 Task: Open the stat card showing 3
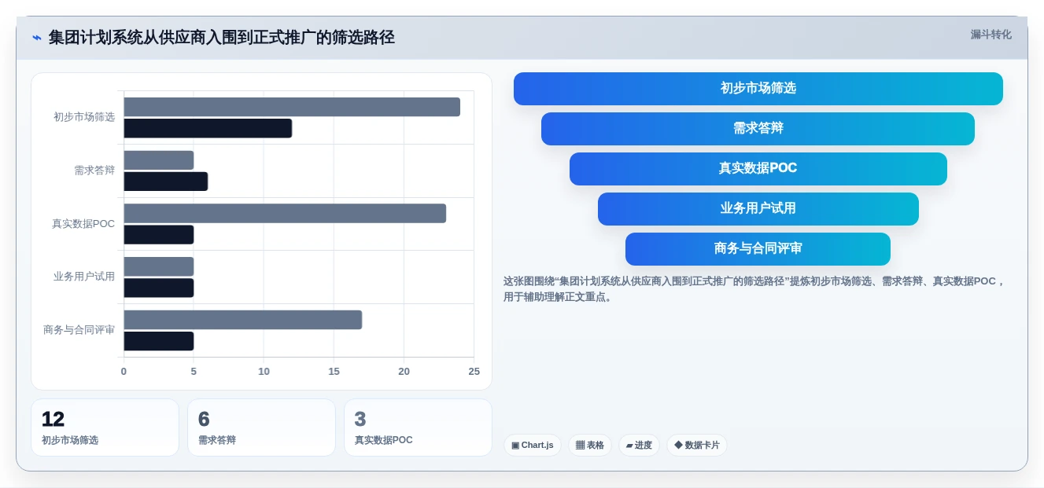point(418,427)
